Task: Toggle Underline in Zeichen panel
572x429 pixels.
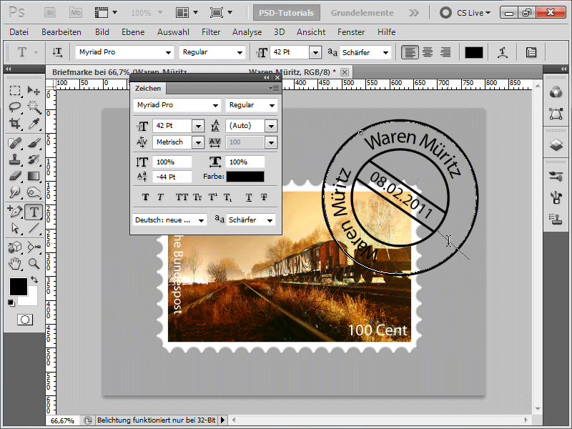Action: tap(249, 197)
